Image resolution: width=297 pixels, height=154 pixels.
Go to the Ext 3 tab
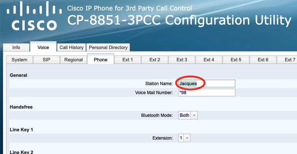click(182, 60)
